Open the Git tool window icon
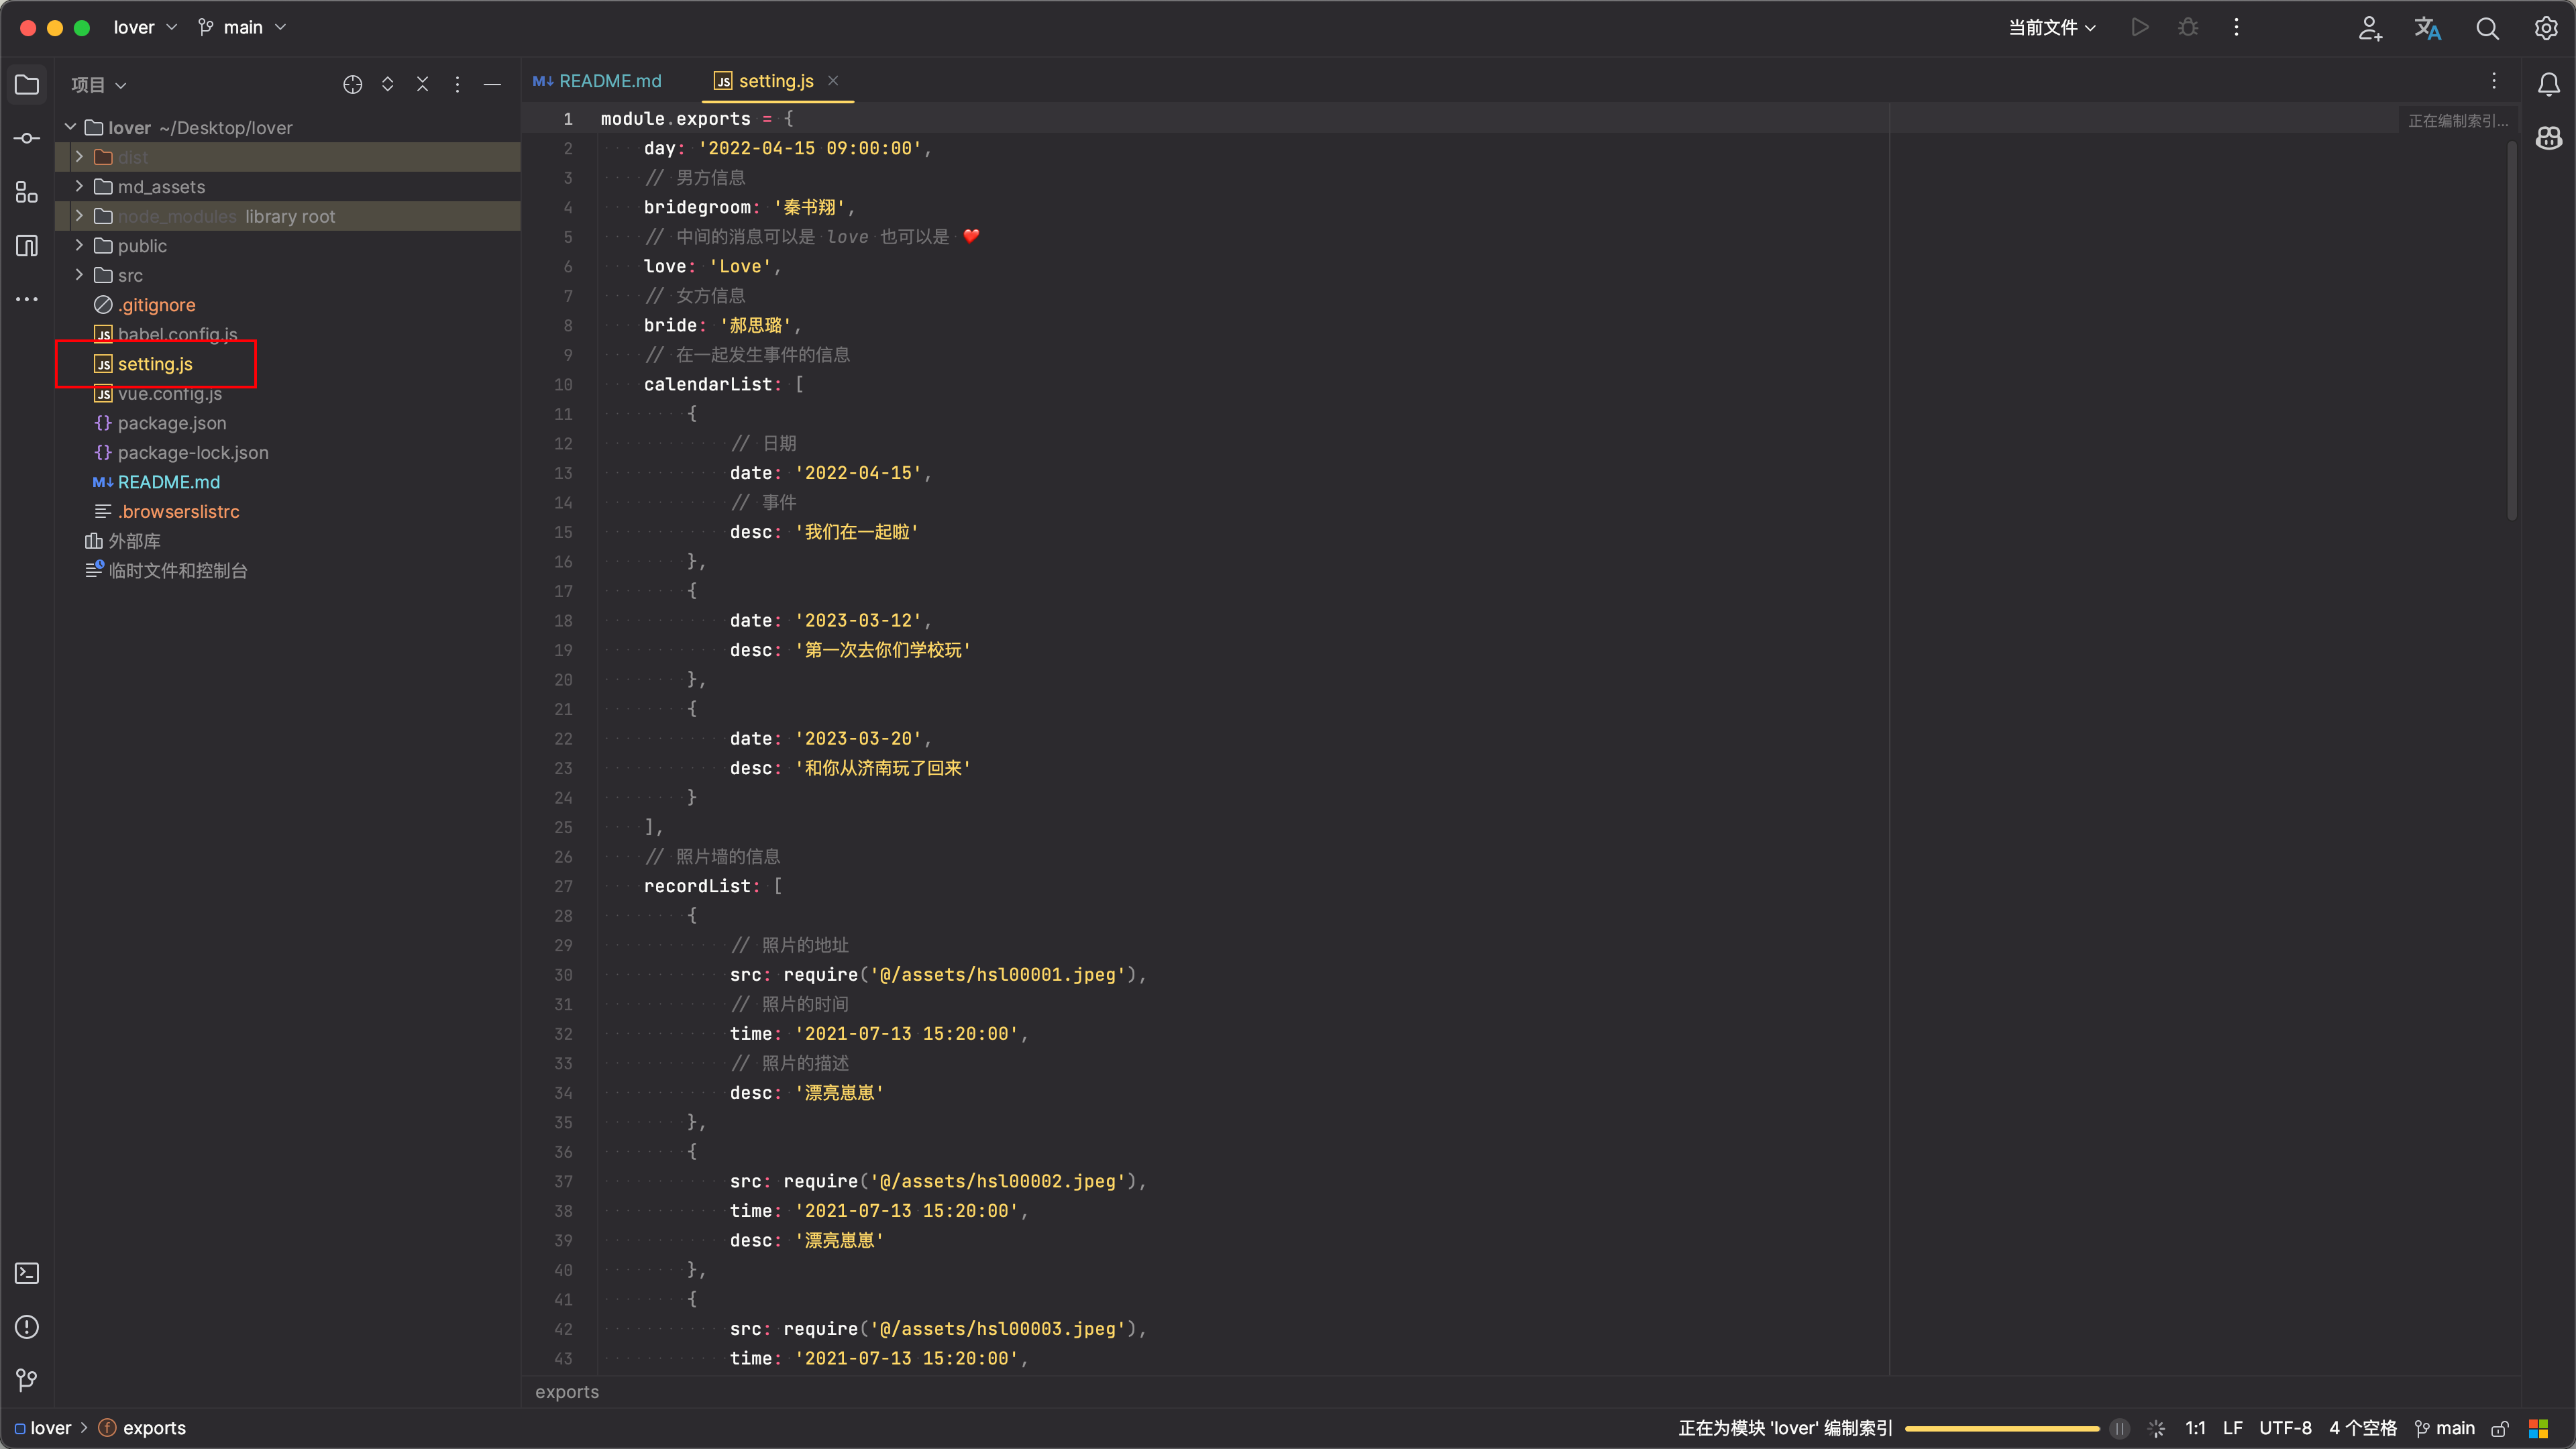 pos(27,1380)
